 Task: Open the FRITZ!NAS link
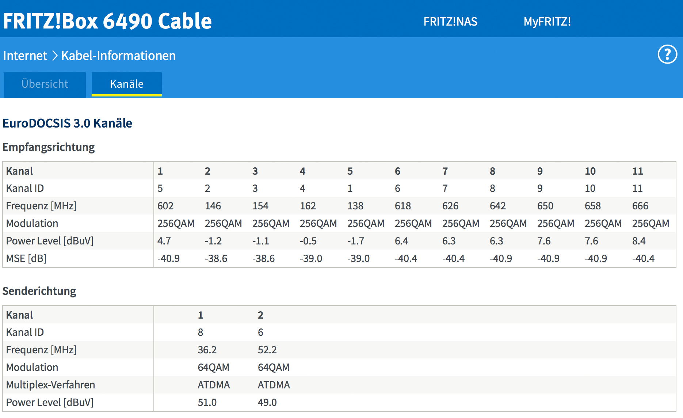pyautogui.click(x=450, y=22)
